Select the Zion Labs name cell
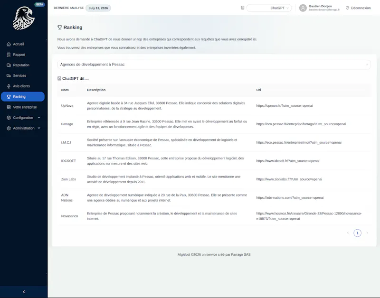This screenshot has height=298, width=380. pyautogui.click(x=68, y=179)
